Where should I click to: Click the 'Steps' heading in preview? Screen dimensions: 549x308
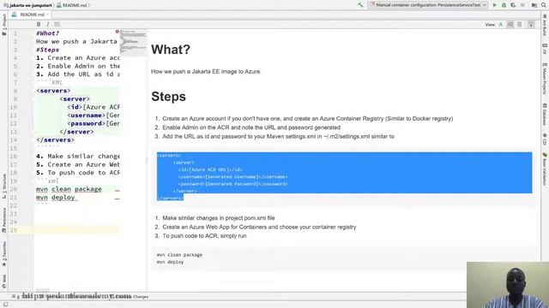pyautogui.click(x=168, y=97)
